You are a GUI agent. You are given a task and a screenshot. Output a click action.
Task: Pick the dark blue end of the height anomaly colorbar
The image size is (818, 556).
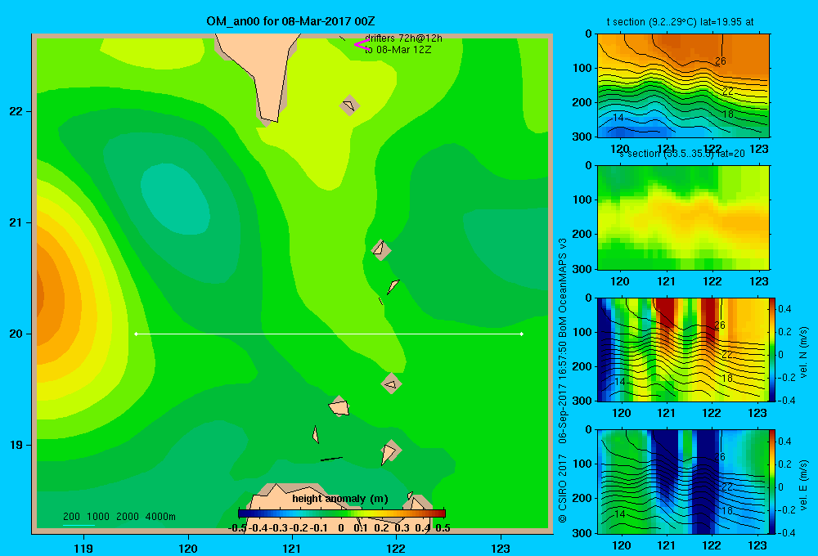[x=241, y=513]
